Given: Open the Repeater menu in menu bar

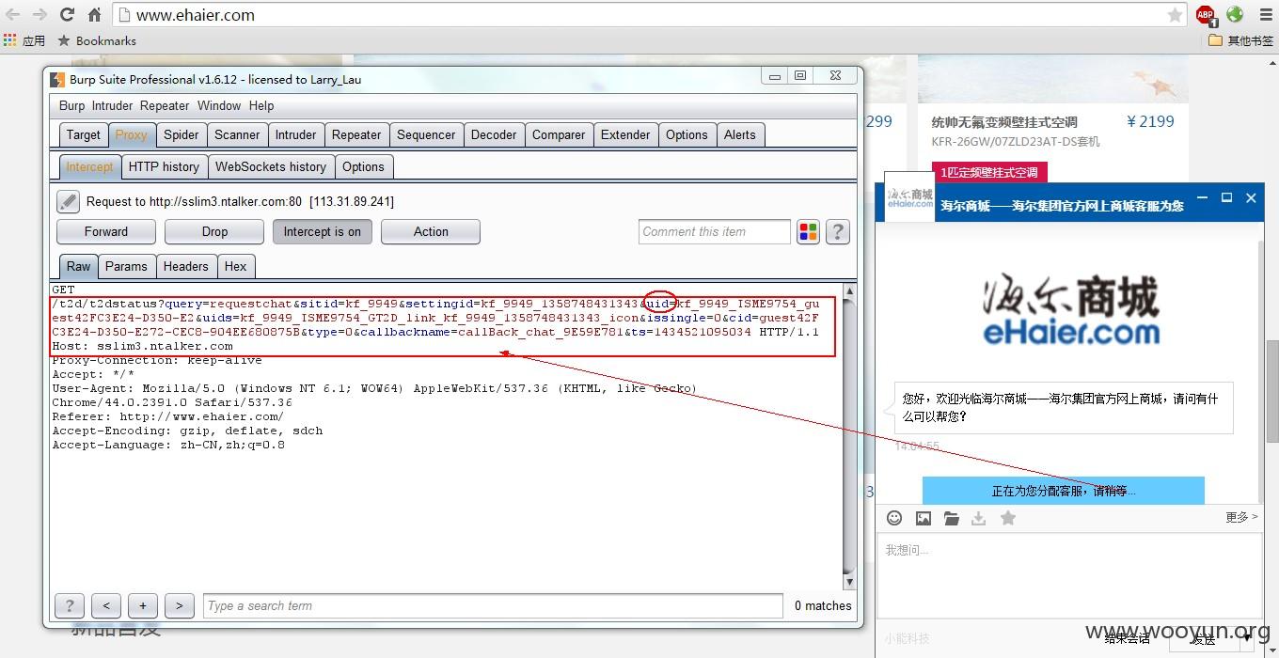Looking at the screenshot, I should (x=165, y=105).
